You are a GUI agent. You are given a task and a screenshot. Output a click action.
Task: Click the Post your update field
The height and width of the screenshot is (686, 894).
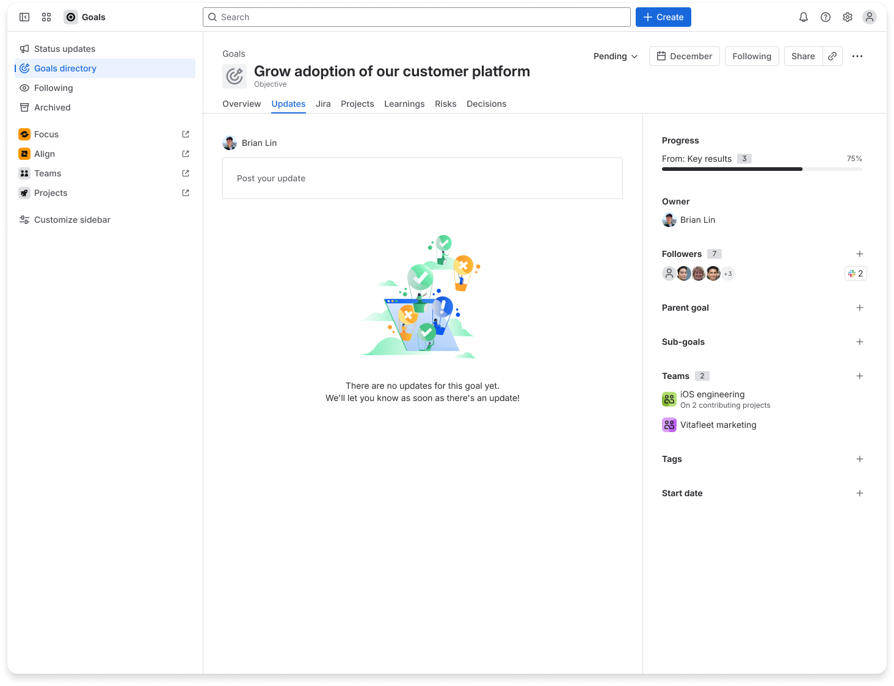(423, 178)
